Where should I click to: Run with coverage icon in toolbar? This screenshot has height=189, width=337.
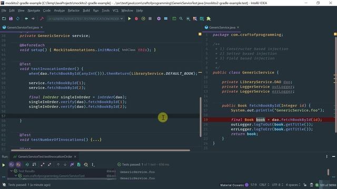[x=143, y=19]
